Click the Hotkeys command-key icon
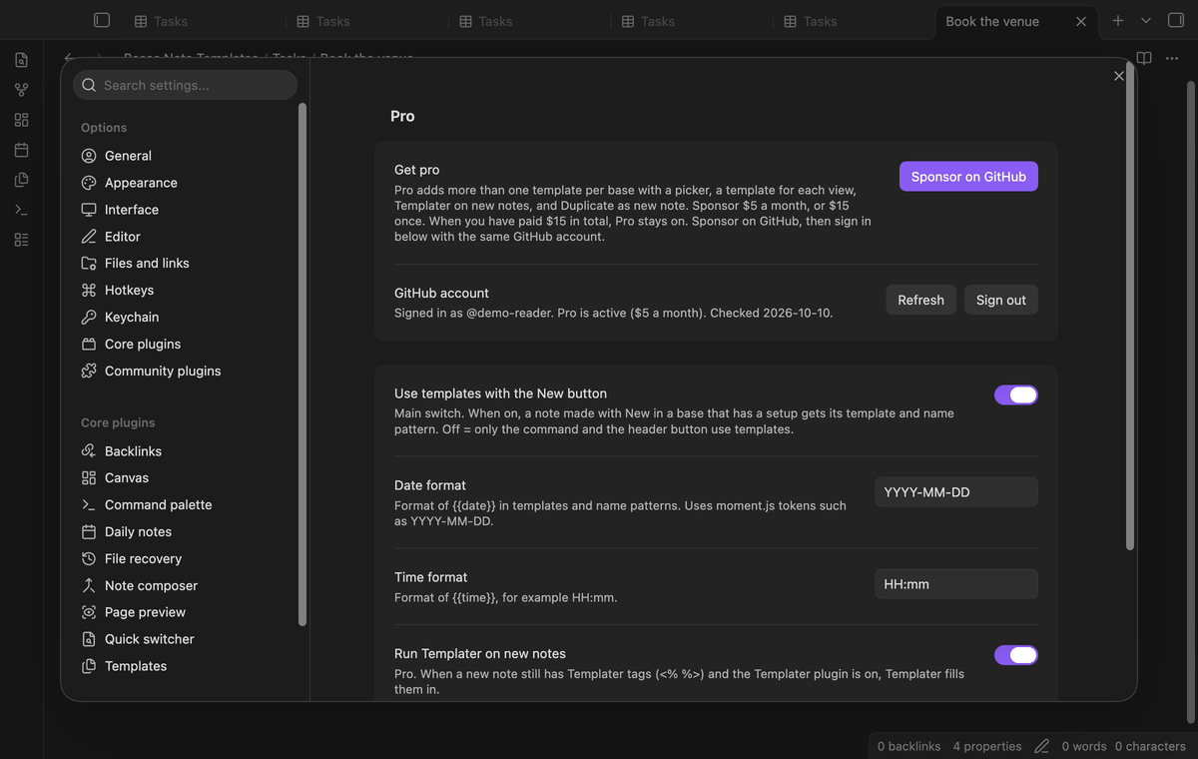This screenshot has height=759, width=1198. tap(89, 290)
